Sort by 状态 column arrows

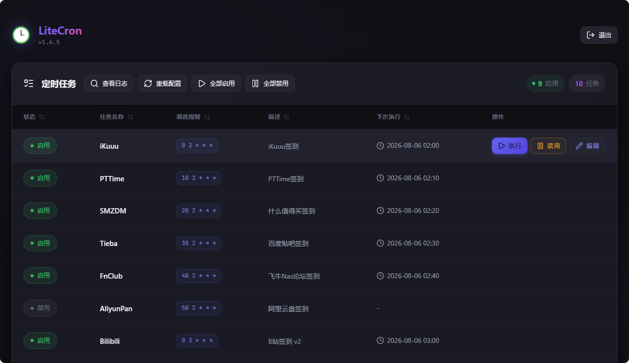pos(42,117)
